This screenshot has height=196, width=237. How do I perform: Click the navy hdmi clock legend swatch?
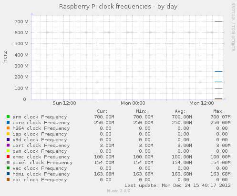click(8, 174)
